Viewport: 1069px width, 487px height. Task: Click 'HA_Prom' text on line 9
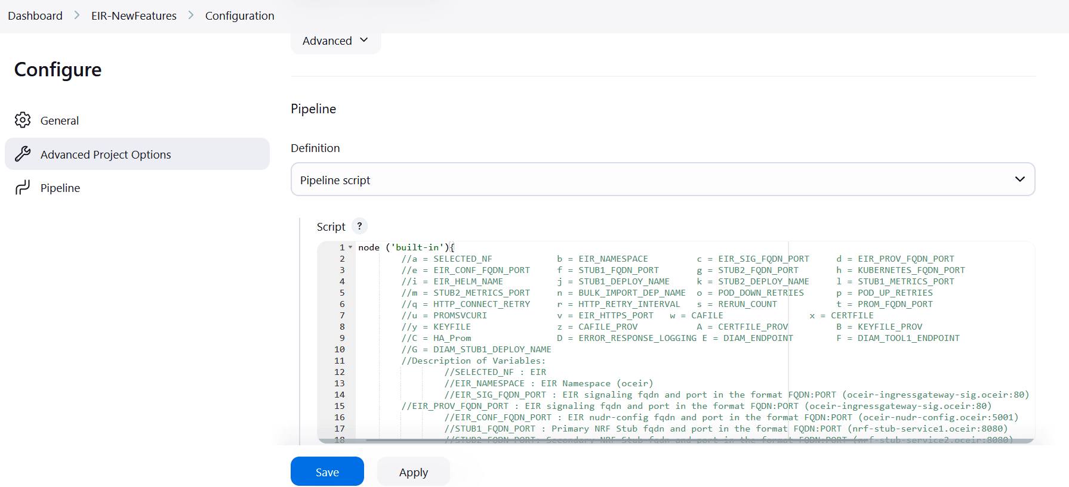tap(452, 338)
